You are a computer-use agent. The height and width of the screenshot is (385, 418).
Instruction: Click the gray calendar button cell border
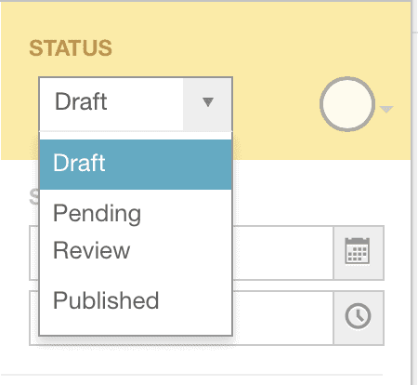(359, 253)
